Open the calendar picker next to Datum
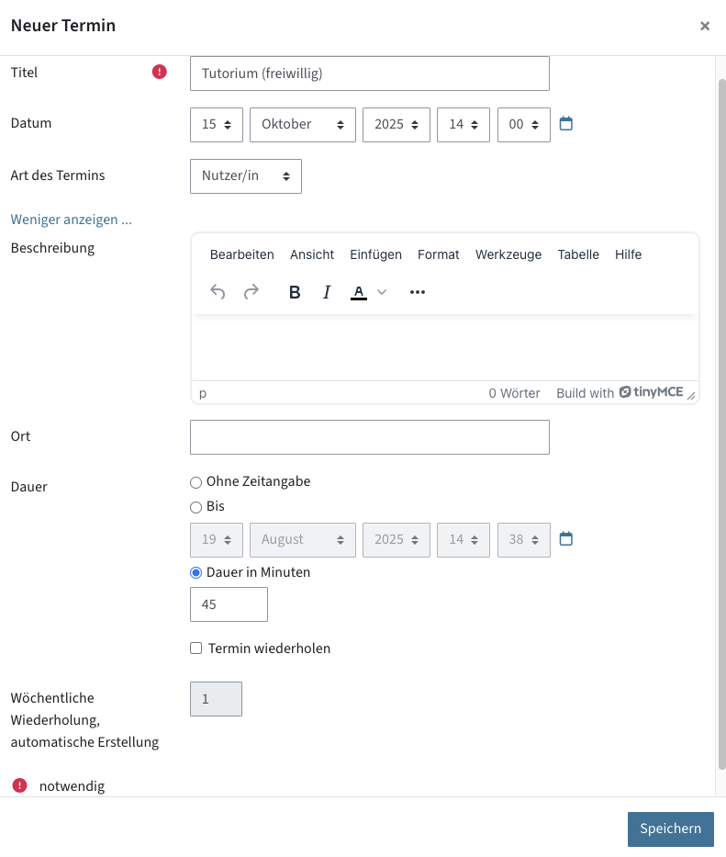Screen dimensions: 726x857 pos(566,123)
